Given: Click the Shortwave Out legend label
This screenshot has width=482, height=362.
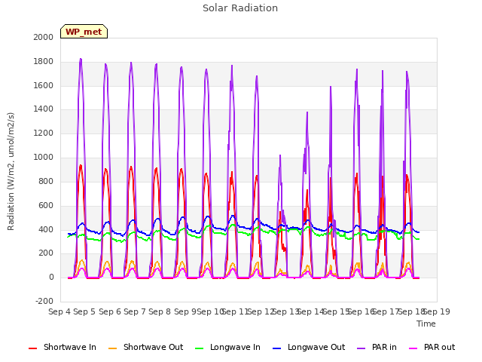Looking at the screenshot, I should tap(153, 347).
